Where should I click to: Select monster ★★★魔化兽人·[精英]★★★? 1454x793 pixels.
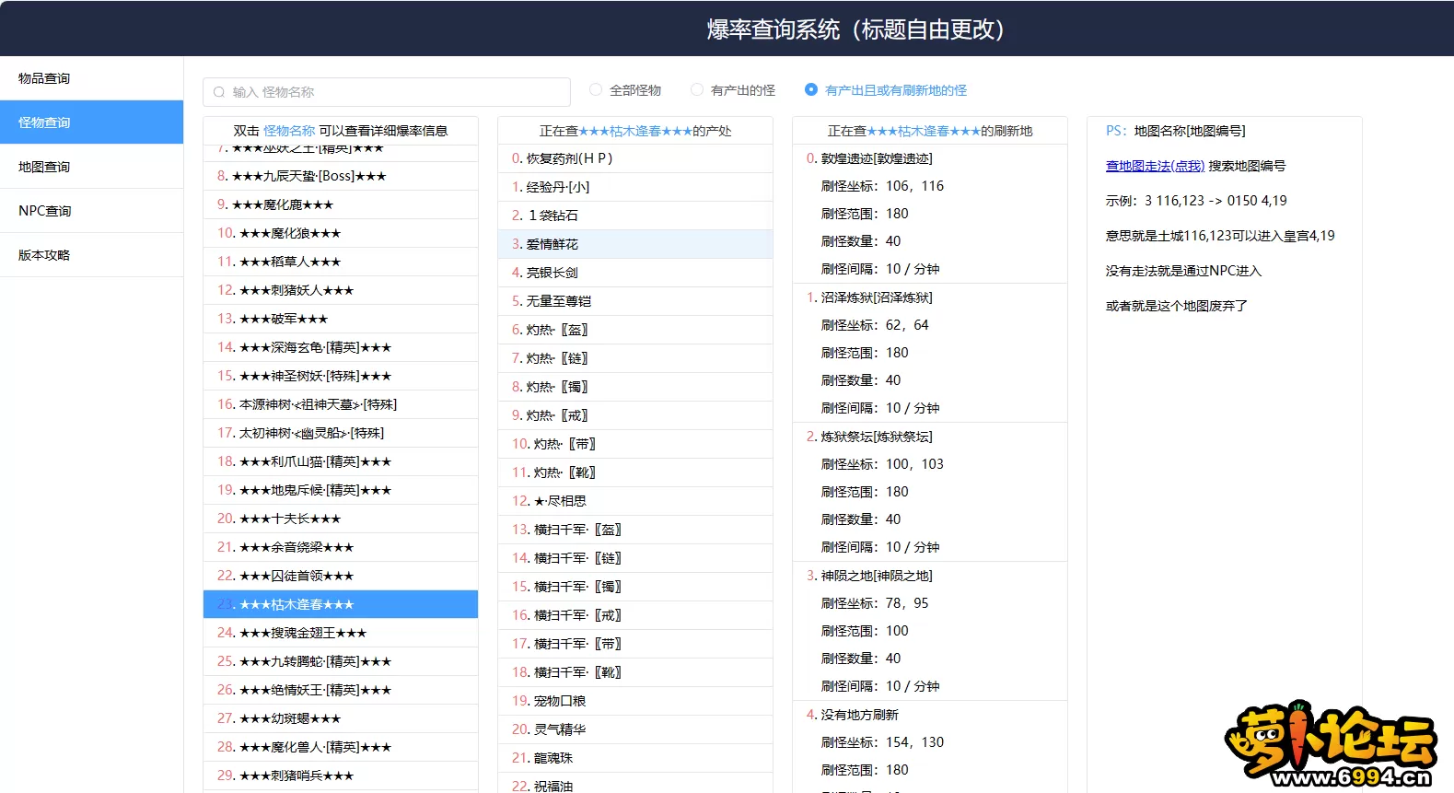click(341, 747)
